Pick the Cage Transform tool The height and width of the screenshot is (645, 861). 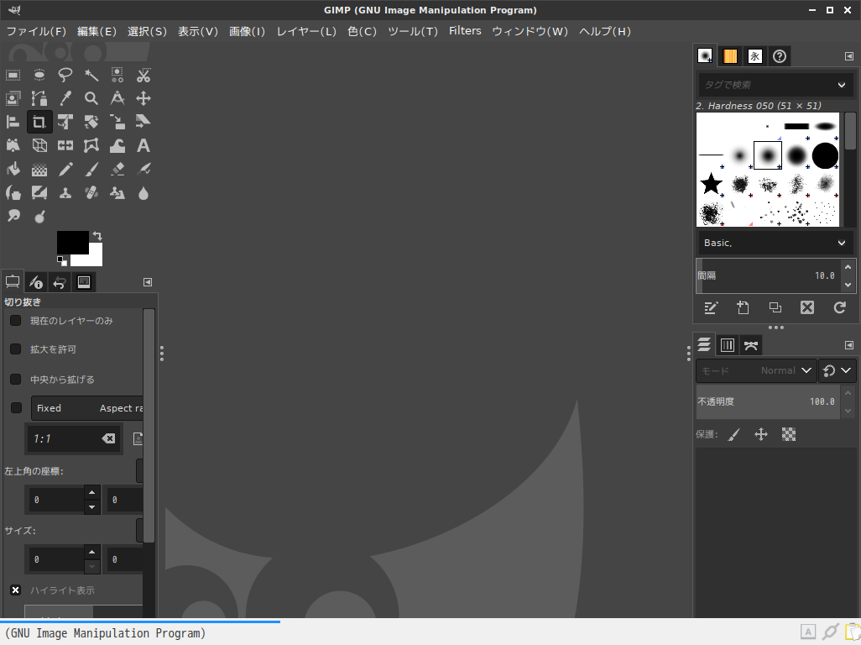[91, 145]
